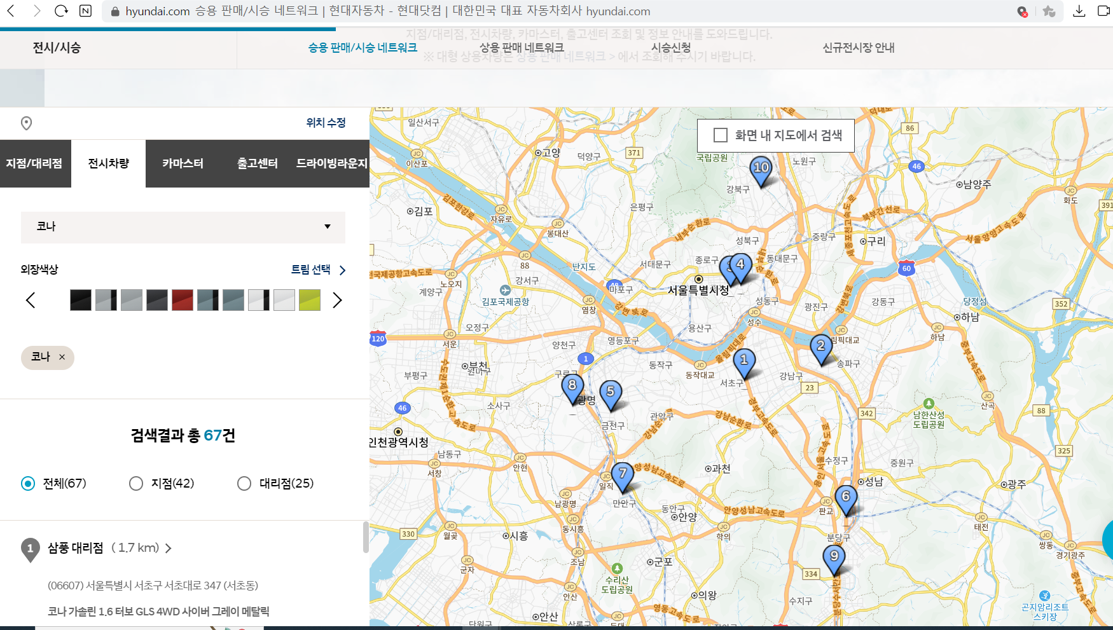Click 김포국제공항 airport icon on map
This screenshot has width=1113, height=630.
point(505,290)
